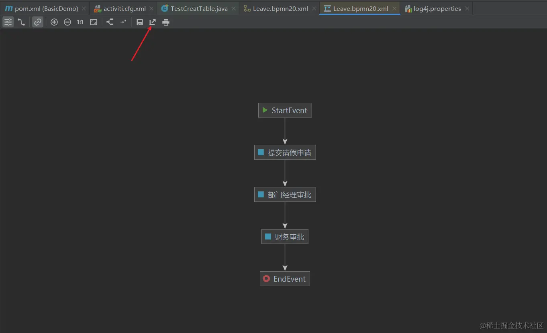Select the StartEvent node in diagram
The height and width of the screenshot is (333, 547).
coord(285,110)
